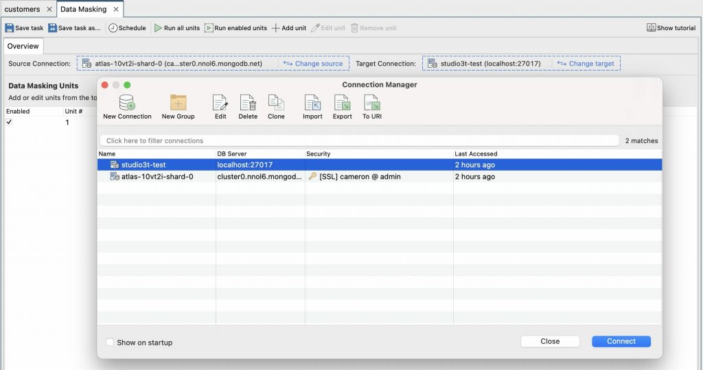Focus the filter connections field
Screen dimensions: 703x370
pyautogui.click(x=359, y=140)
